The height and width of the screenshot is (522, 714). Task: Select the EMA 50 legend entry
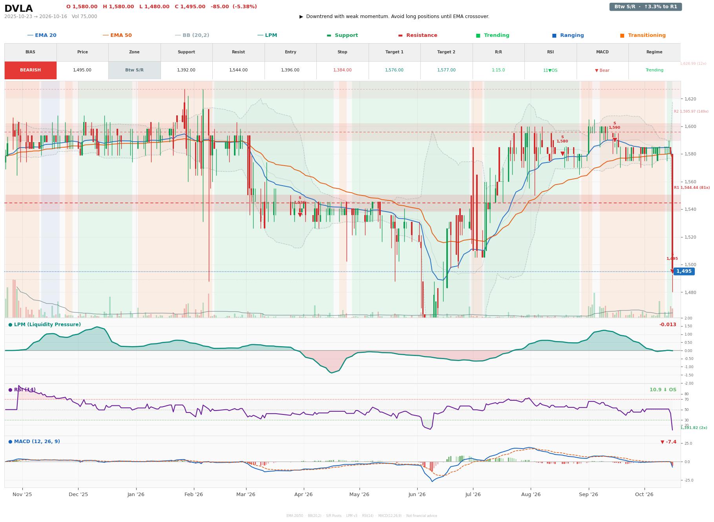tap(117, 35)
